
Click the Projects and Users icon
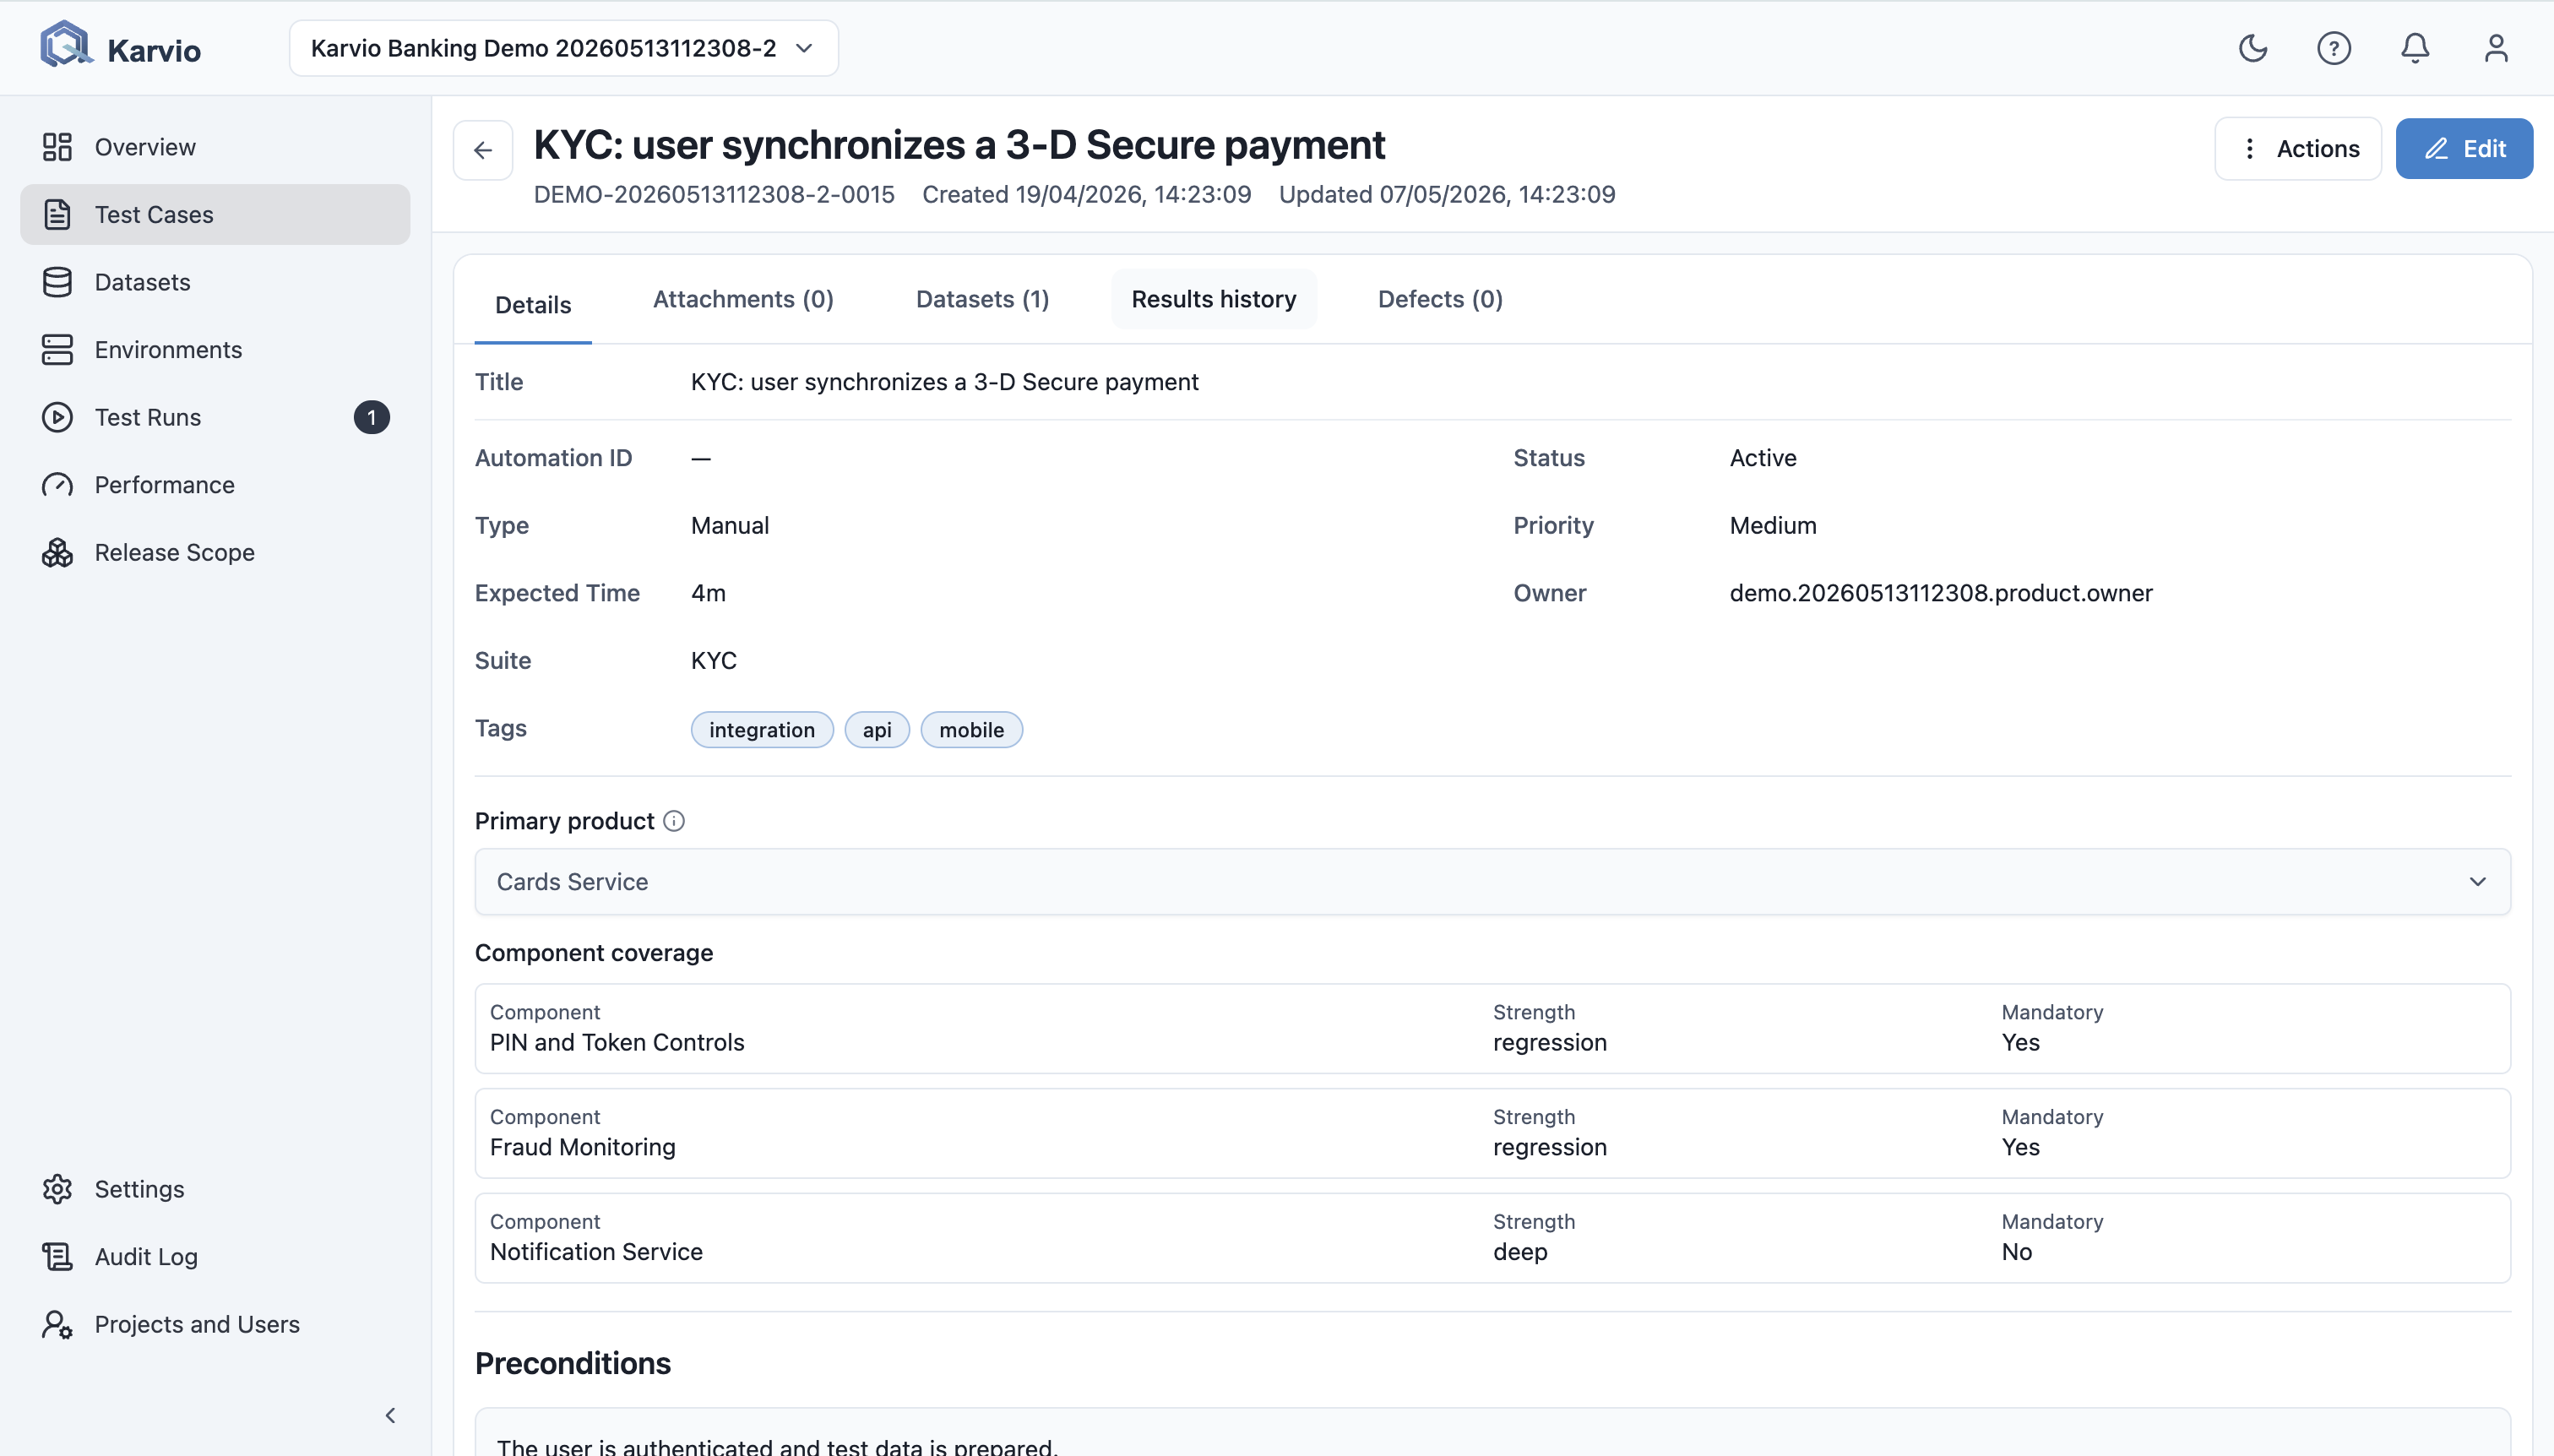(57, 1324)
